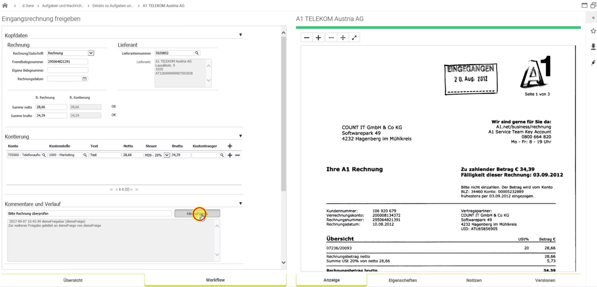Switch to the Übersicht tab
Image resolution: width=597 pixels, height=287 pixels.
point(73,280)
